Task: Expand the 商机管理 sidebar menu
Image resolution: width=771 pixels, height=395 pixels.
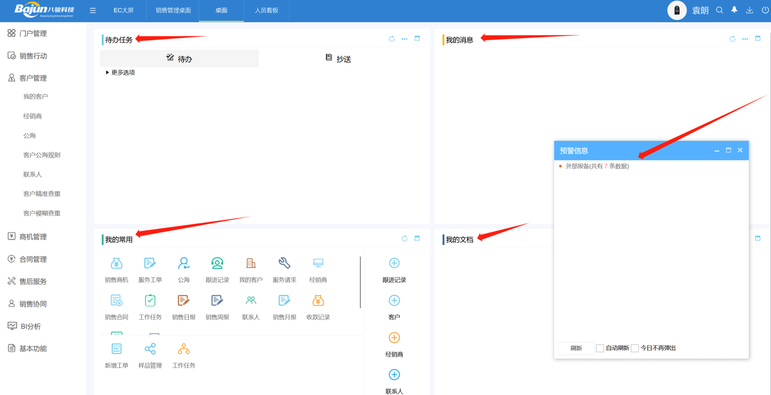Action: click(33, 237)
